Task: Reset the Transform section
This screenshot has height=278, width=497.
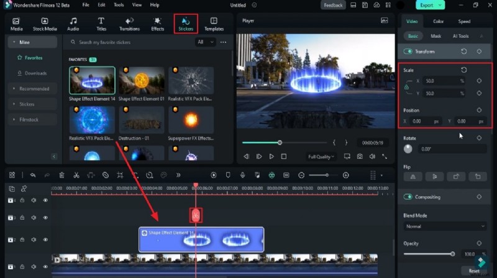Action: [463, 52]
